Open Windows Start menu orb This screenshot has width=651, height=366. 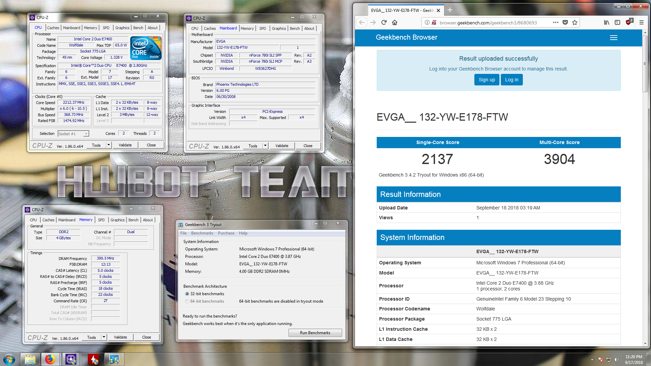point(9,359)
